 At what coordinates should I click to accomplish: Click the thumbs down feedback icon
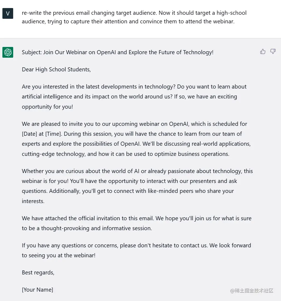click(273, 52)
